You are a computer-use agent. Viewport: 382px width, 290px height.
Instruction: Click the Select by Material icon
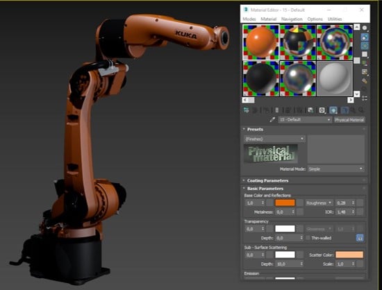click(365, 89)
